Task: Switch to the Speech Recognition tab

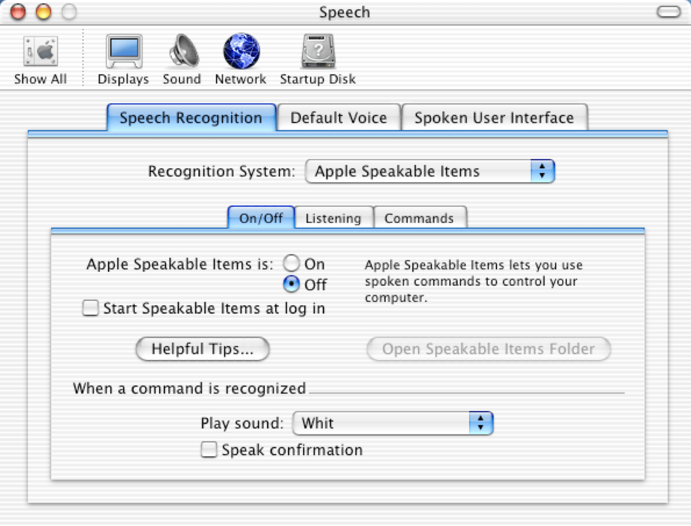Action: [x=191, y=118]
